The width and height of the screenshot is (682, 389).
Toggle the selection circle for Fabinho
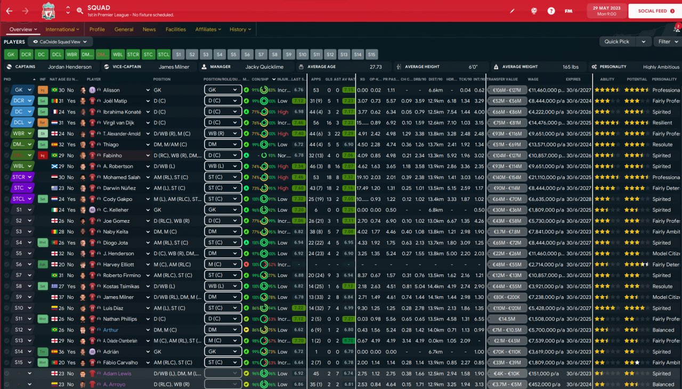point(7,155)
